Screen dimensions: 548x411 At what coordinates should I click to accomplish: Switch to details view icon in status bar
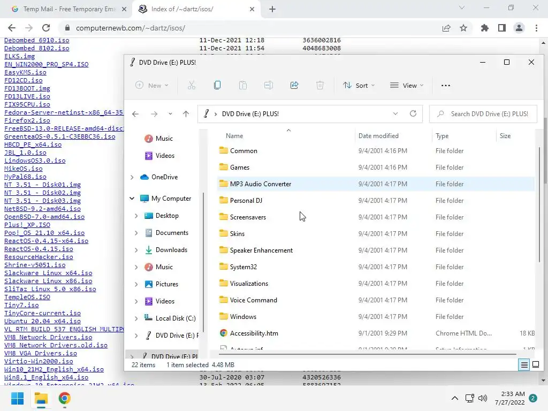pyautogui.click(x=524, y=365)
